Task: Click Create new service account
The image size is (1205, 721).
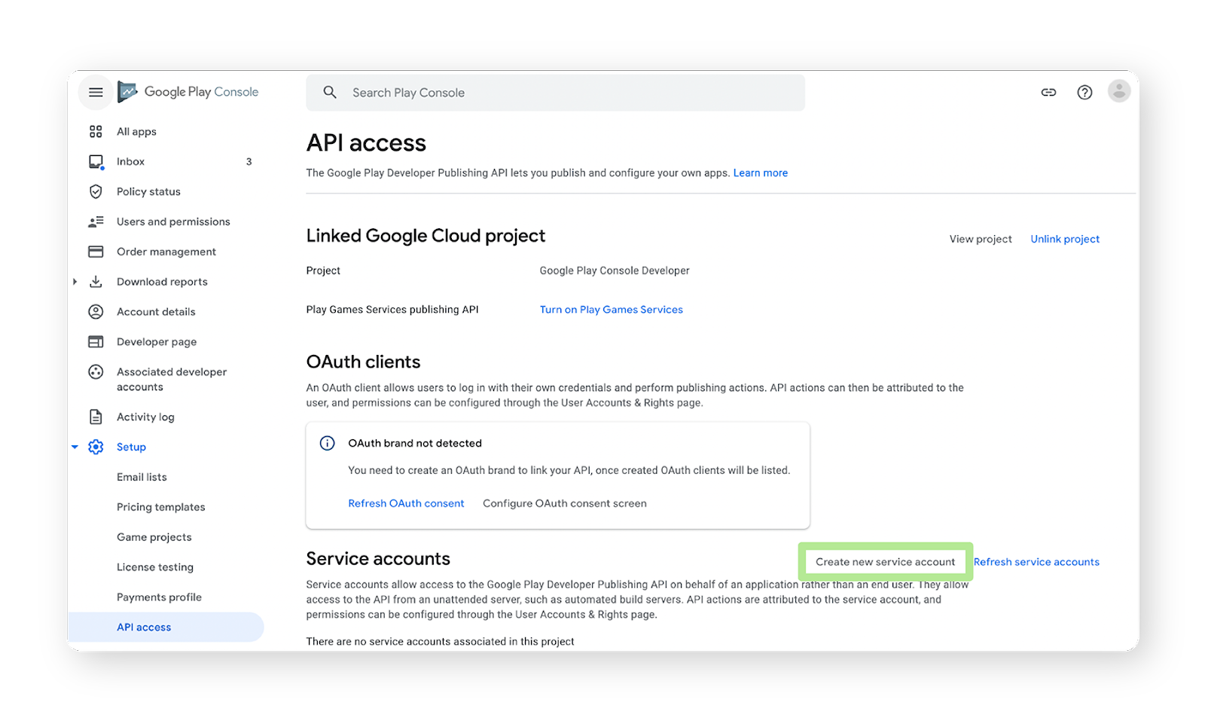Action: coord(884,561)
